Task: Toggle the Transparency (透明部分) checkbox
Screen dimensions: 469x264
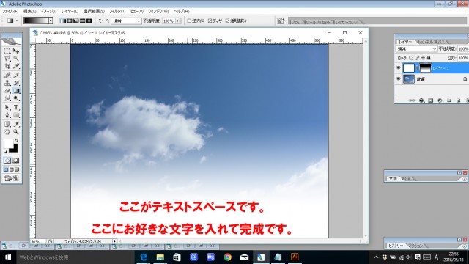Action: (227, 21)
